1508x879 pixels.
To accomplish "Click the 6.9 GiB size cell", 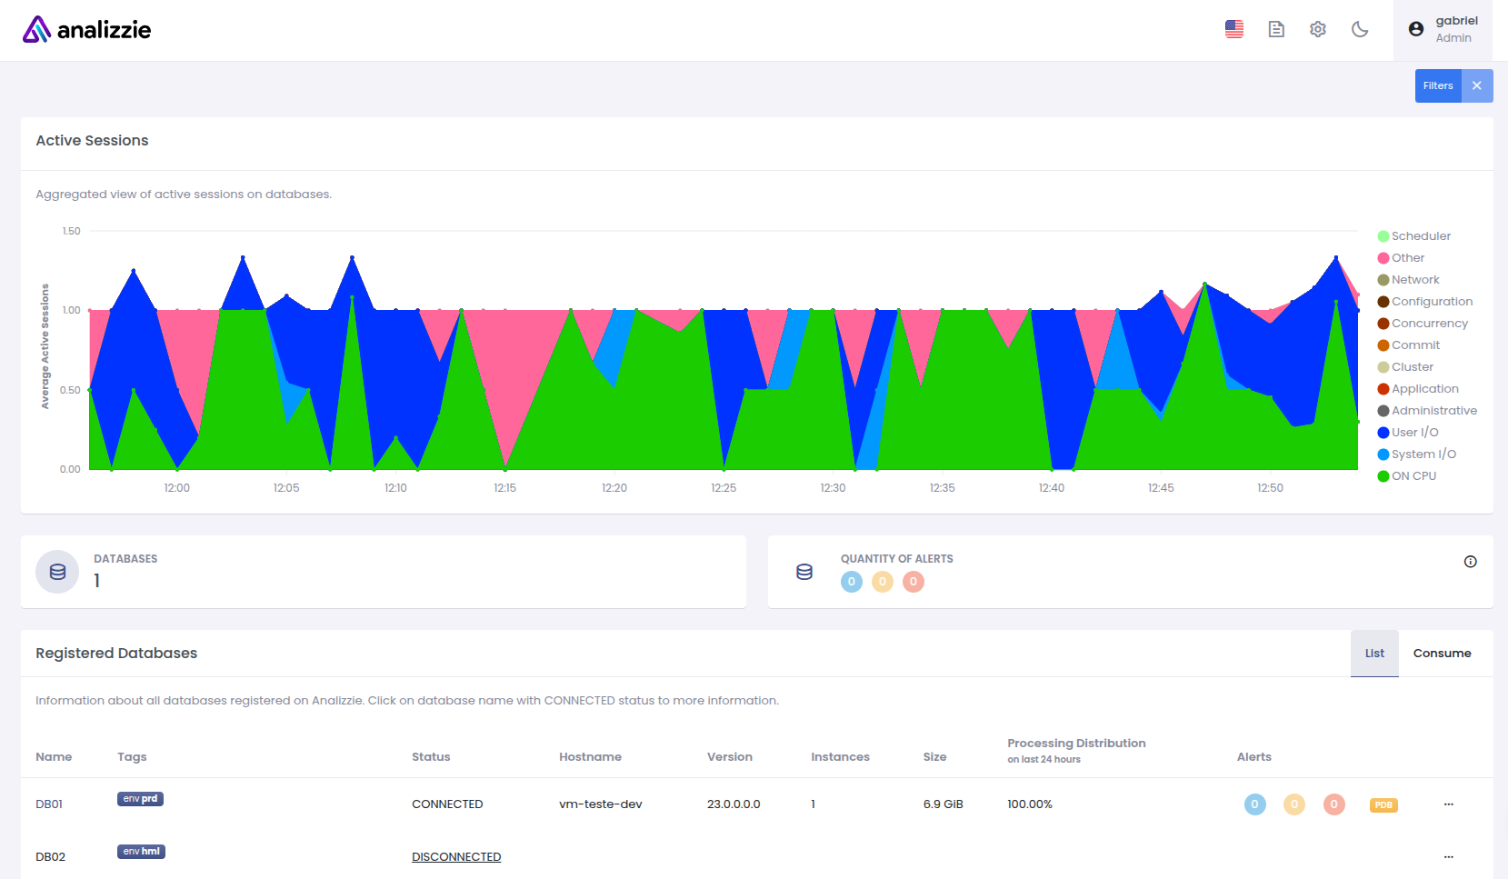I will [x=943, y=804].
